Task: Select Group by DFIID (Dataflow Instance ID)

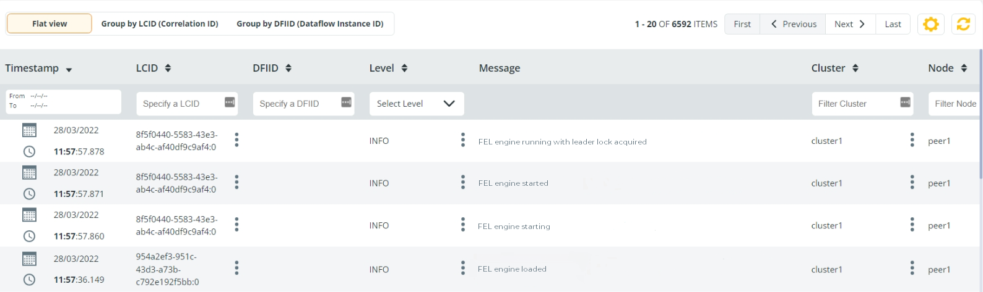Action: [x=310, y=24]
